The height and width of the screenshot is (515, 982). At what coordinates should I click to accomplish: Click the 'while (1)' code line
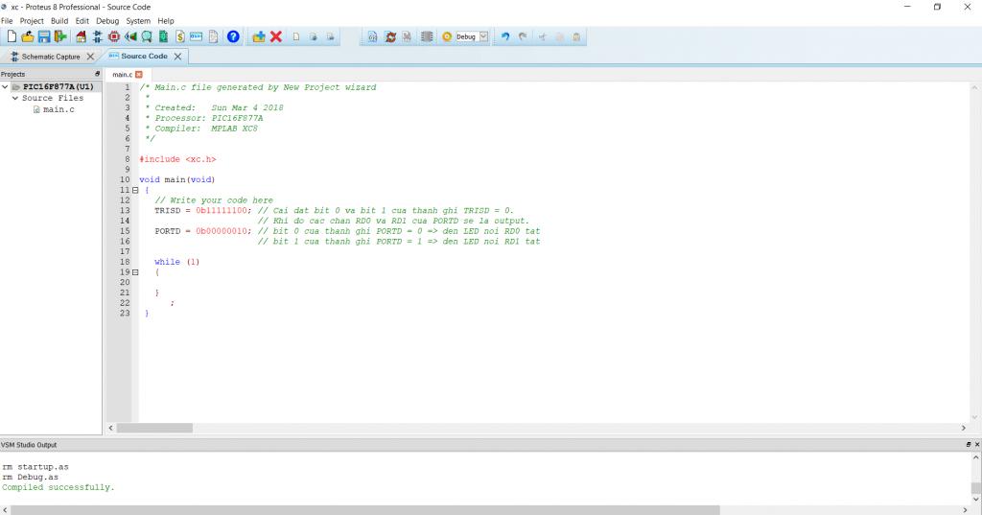click(x=177, y=262)
